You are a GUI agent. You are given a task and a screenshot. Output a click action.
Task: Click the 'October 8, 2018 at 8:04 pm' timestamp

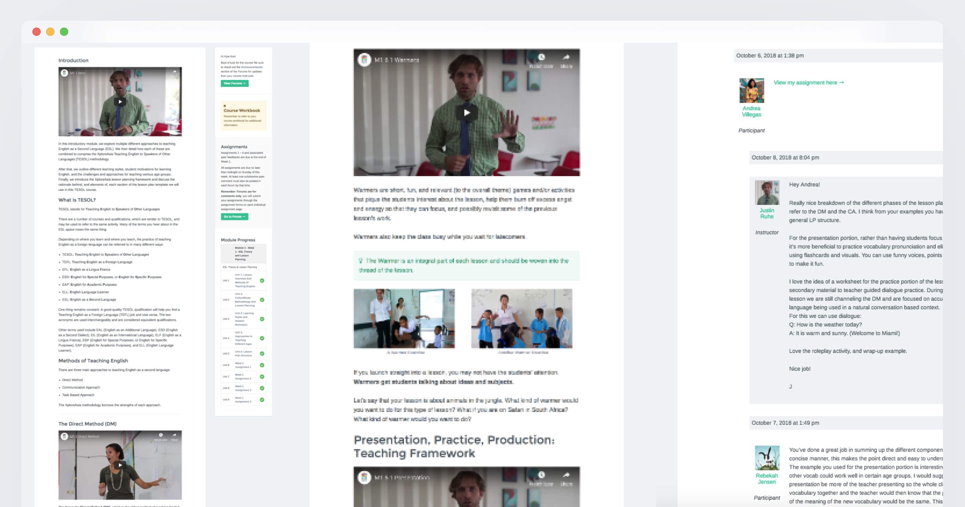[x=785, y=157]
